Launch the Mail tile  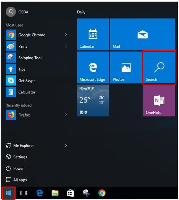tap(143, 34)
